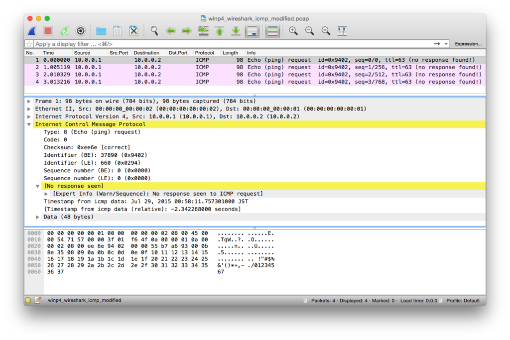Viewport: 510px width, 340px height.
Task: Expand the Data (48 bytes) field
Action: click(38, 216)
